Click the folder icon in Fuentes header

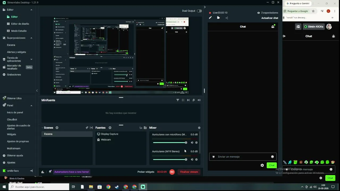pos(145,128)
